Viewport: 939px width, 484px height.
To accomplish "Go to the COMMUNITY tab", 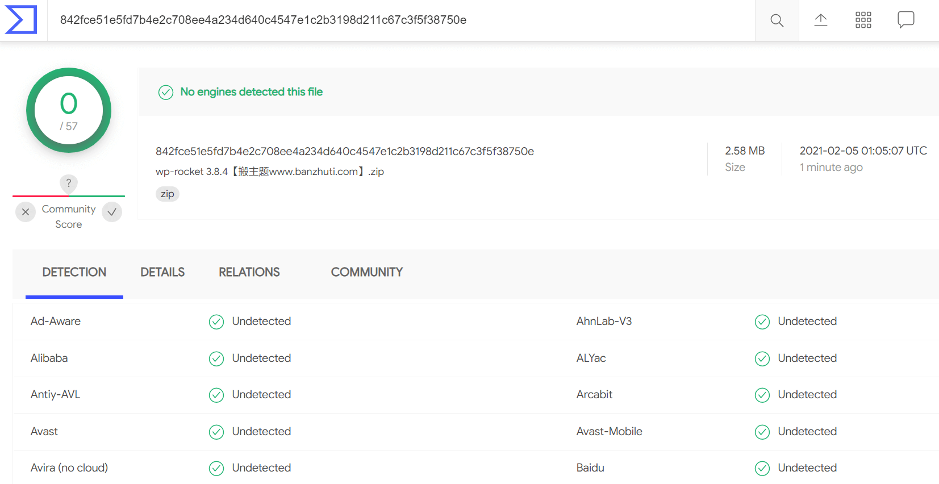I will (x=367, y=272).
